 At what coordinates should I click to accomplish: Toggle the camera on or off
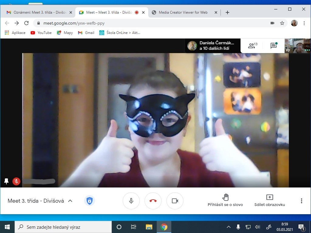click(175, 201)
